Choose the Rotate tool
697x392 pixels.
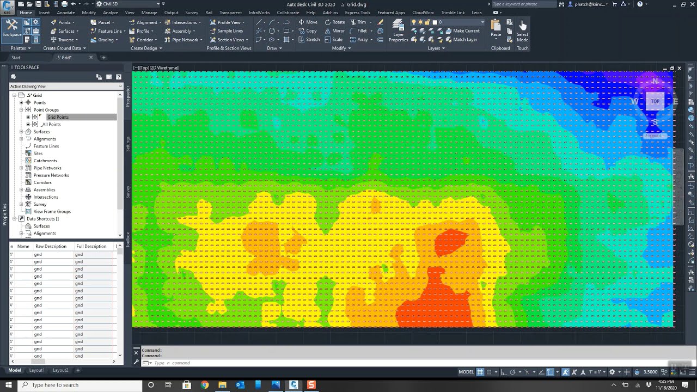(334, 22)
